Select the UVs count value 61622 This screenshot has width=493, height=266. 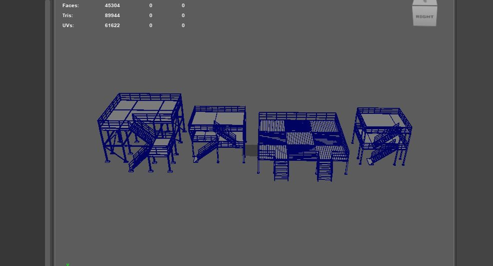(x=112, y=25)
